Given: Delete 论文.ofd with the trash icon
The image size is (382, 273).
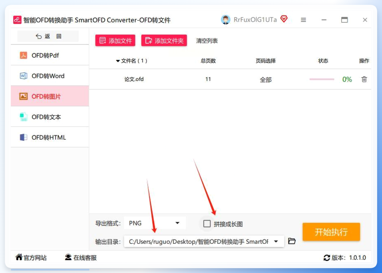Looking at the screenshot, I should click(364, 79).
